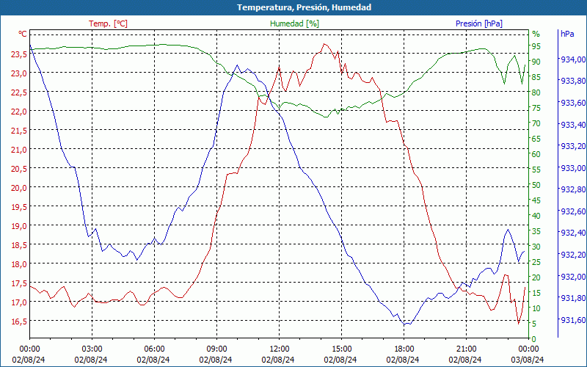
Task: Click the green '%' unit label on humidity axis
Action: pos(536,34)
